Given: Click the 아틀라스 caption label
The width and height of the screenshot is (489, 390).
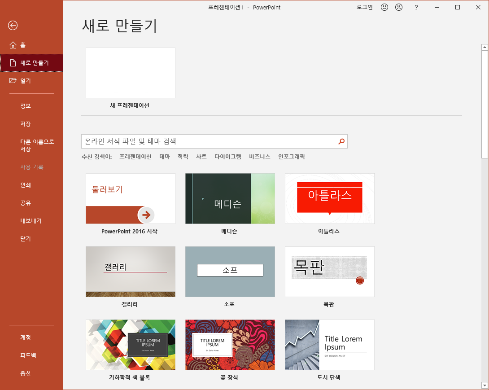Looking at the screenshot, I should pyautogui.click(x=329, y=232).
